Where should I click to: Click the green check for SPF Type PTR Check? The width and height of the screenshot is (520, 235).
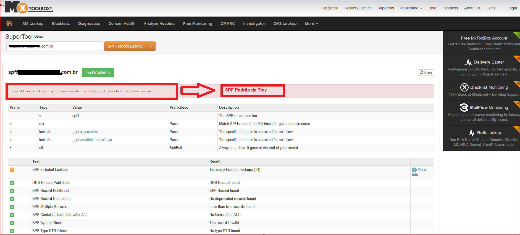(12, 231)
